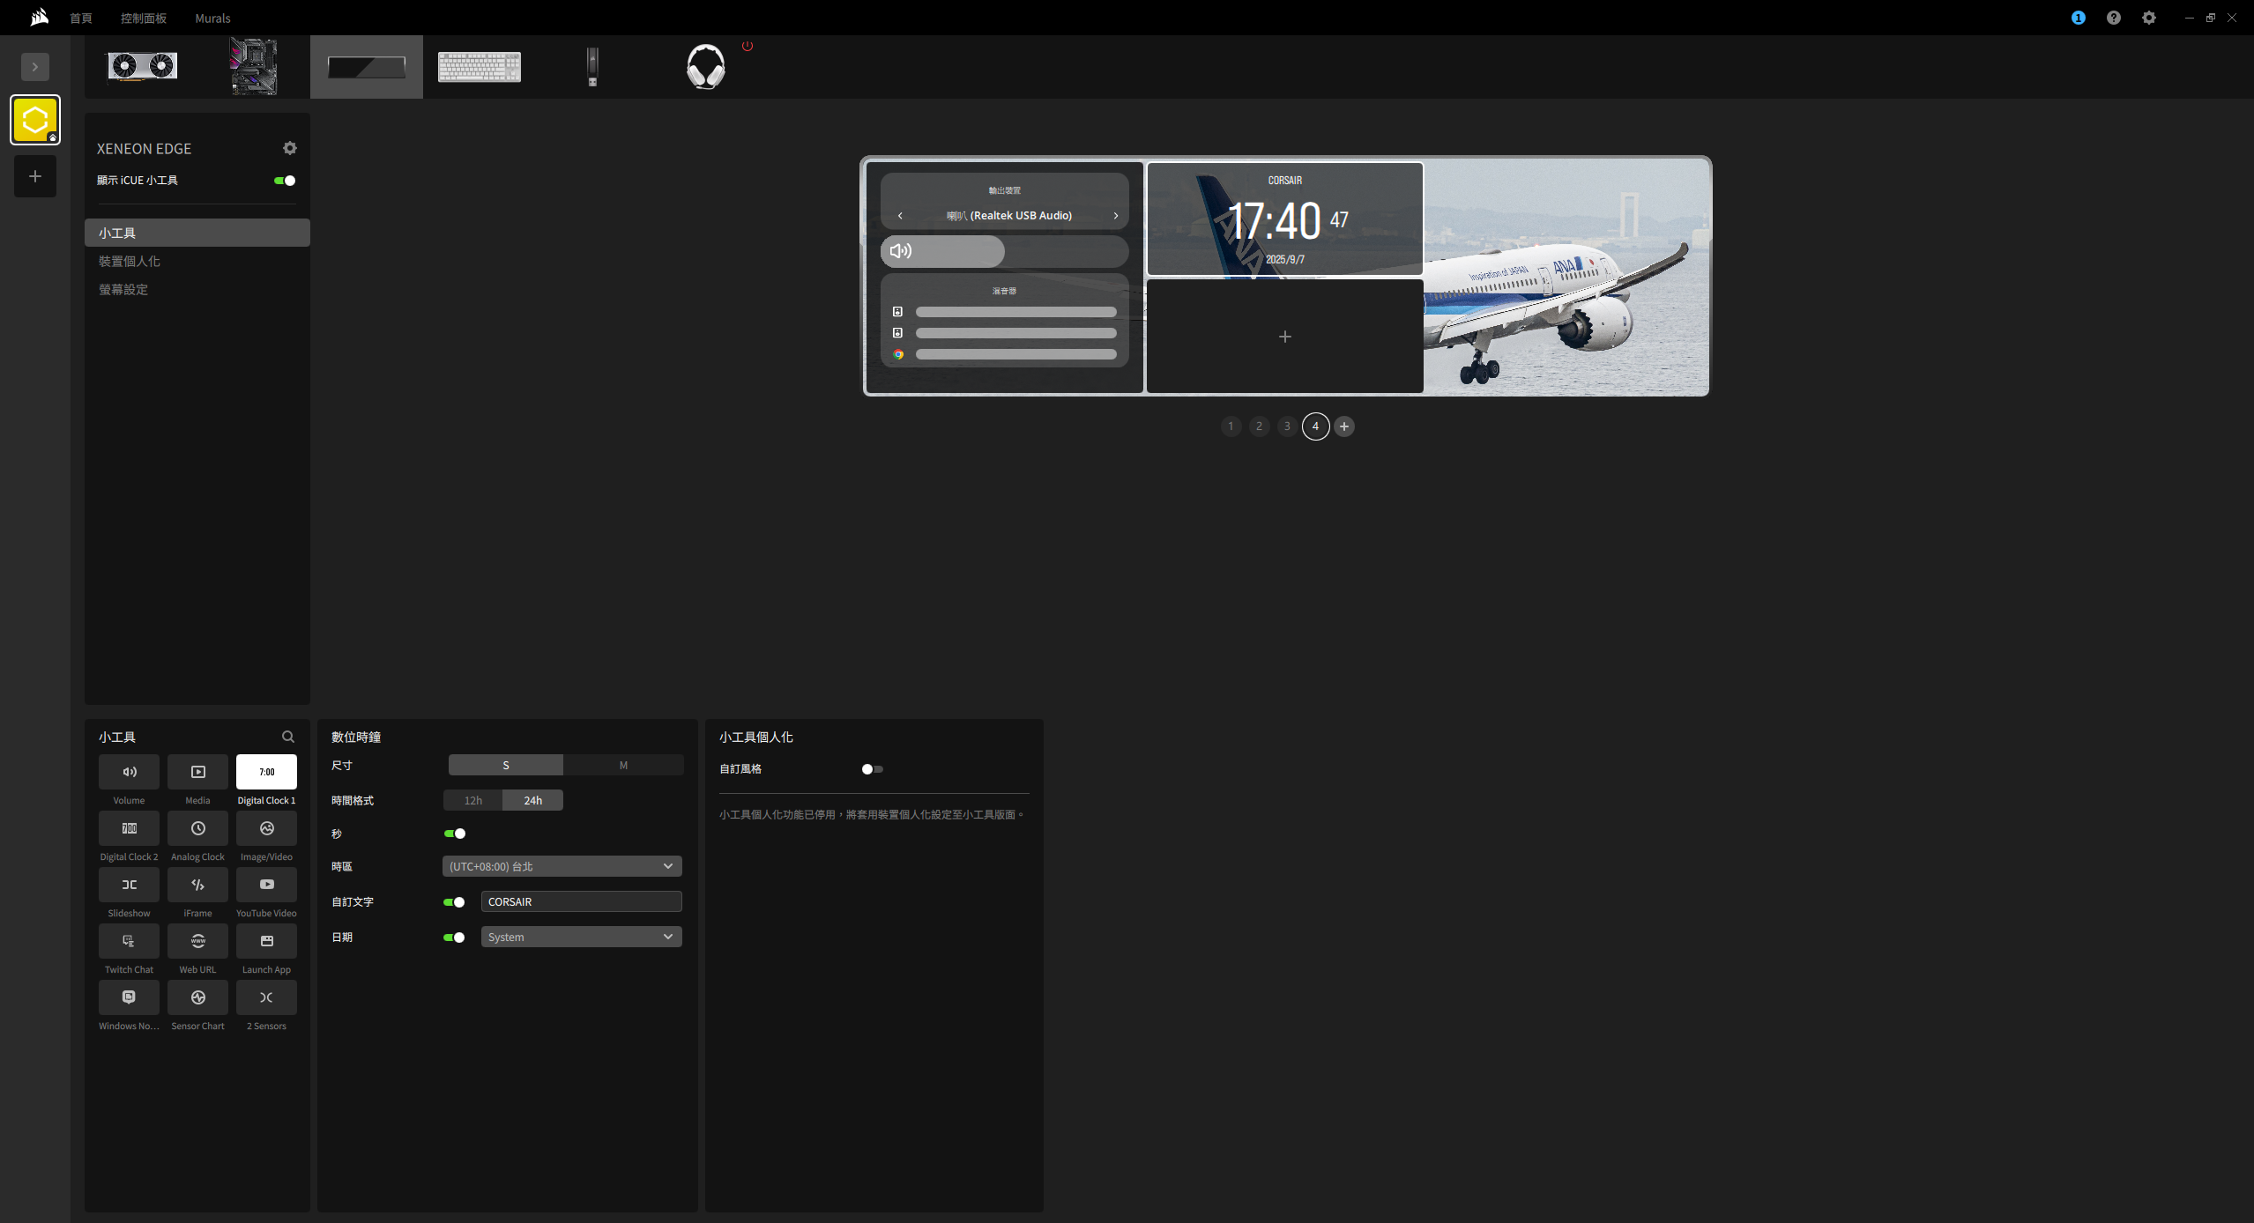Screen dimensions: 2254x1223
Task: Pick the Sensor Chart widget
Action: pyautogui.click(x=197, y=997)
